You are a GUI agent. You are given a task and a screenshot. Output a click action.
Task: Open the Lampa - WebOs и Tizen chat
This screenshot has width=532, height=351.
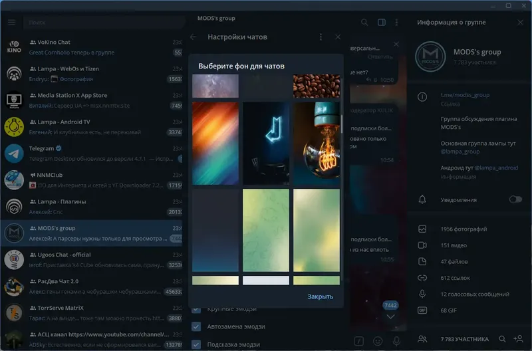point(92,74)
